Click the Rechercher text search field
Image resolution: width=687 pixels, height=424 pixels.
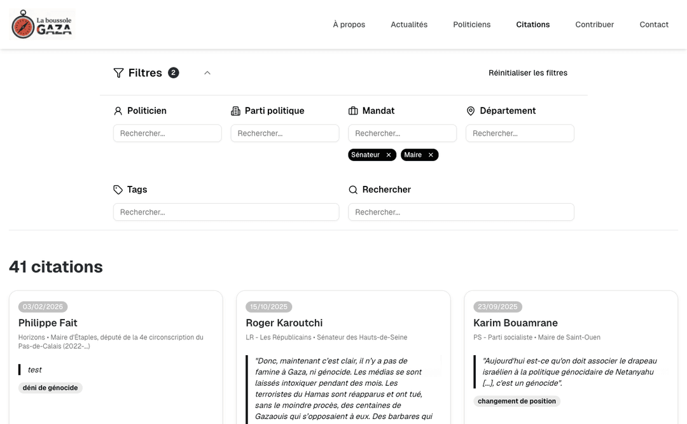461,212
